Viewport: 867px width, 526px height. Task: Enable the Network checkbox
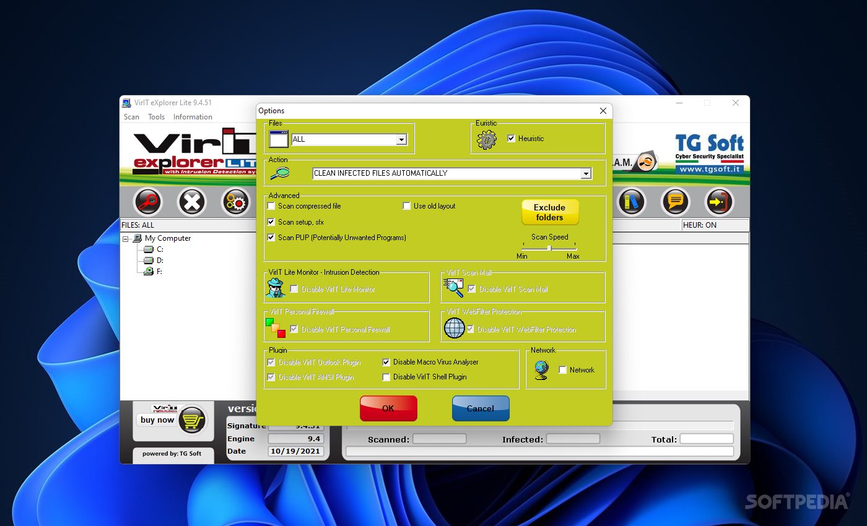pyautogui.click(x=563, y=370)
